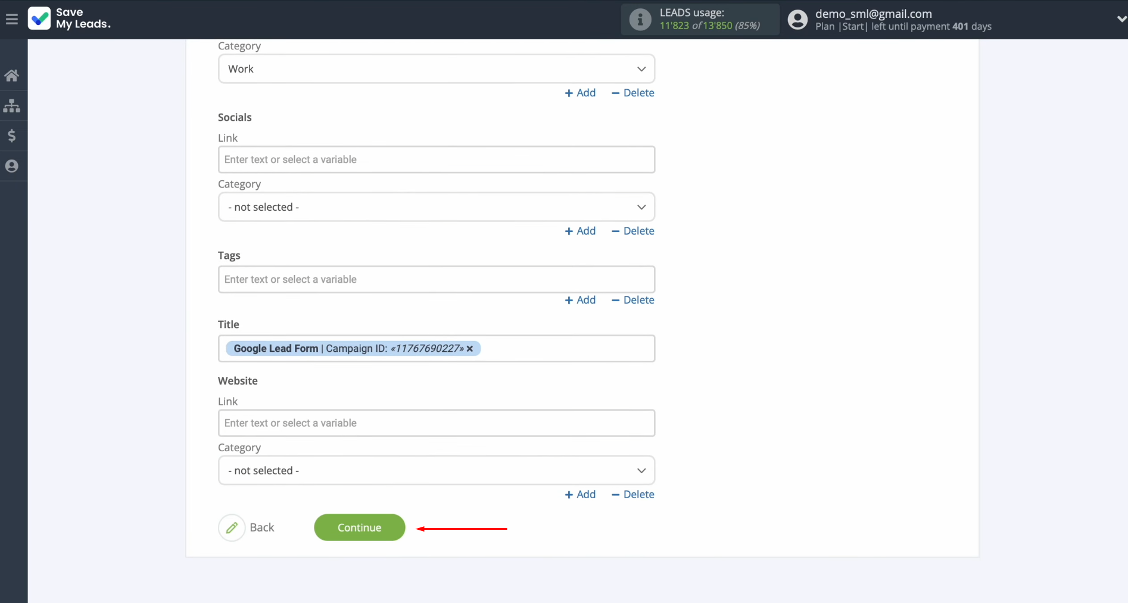
Task: Click Delete under the Socials category
Action: point(632,231)
